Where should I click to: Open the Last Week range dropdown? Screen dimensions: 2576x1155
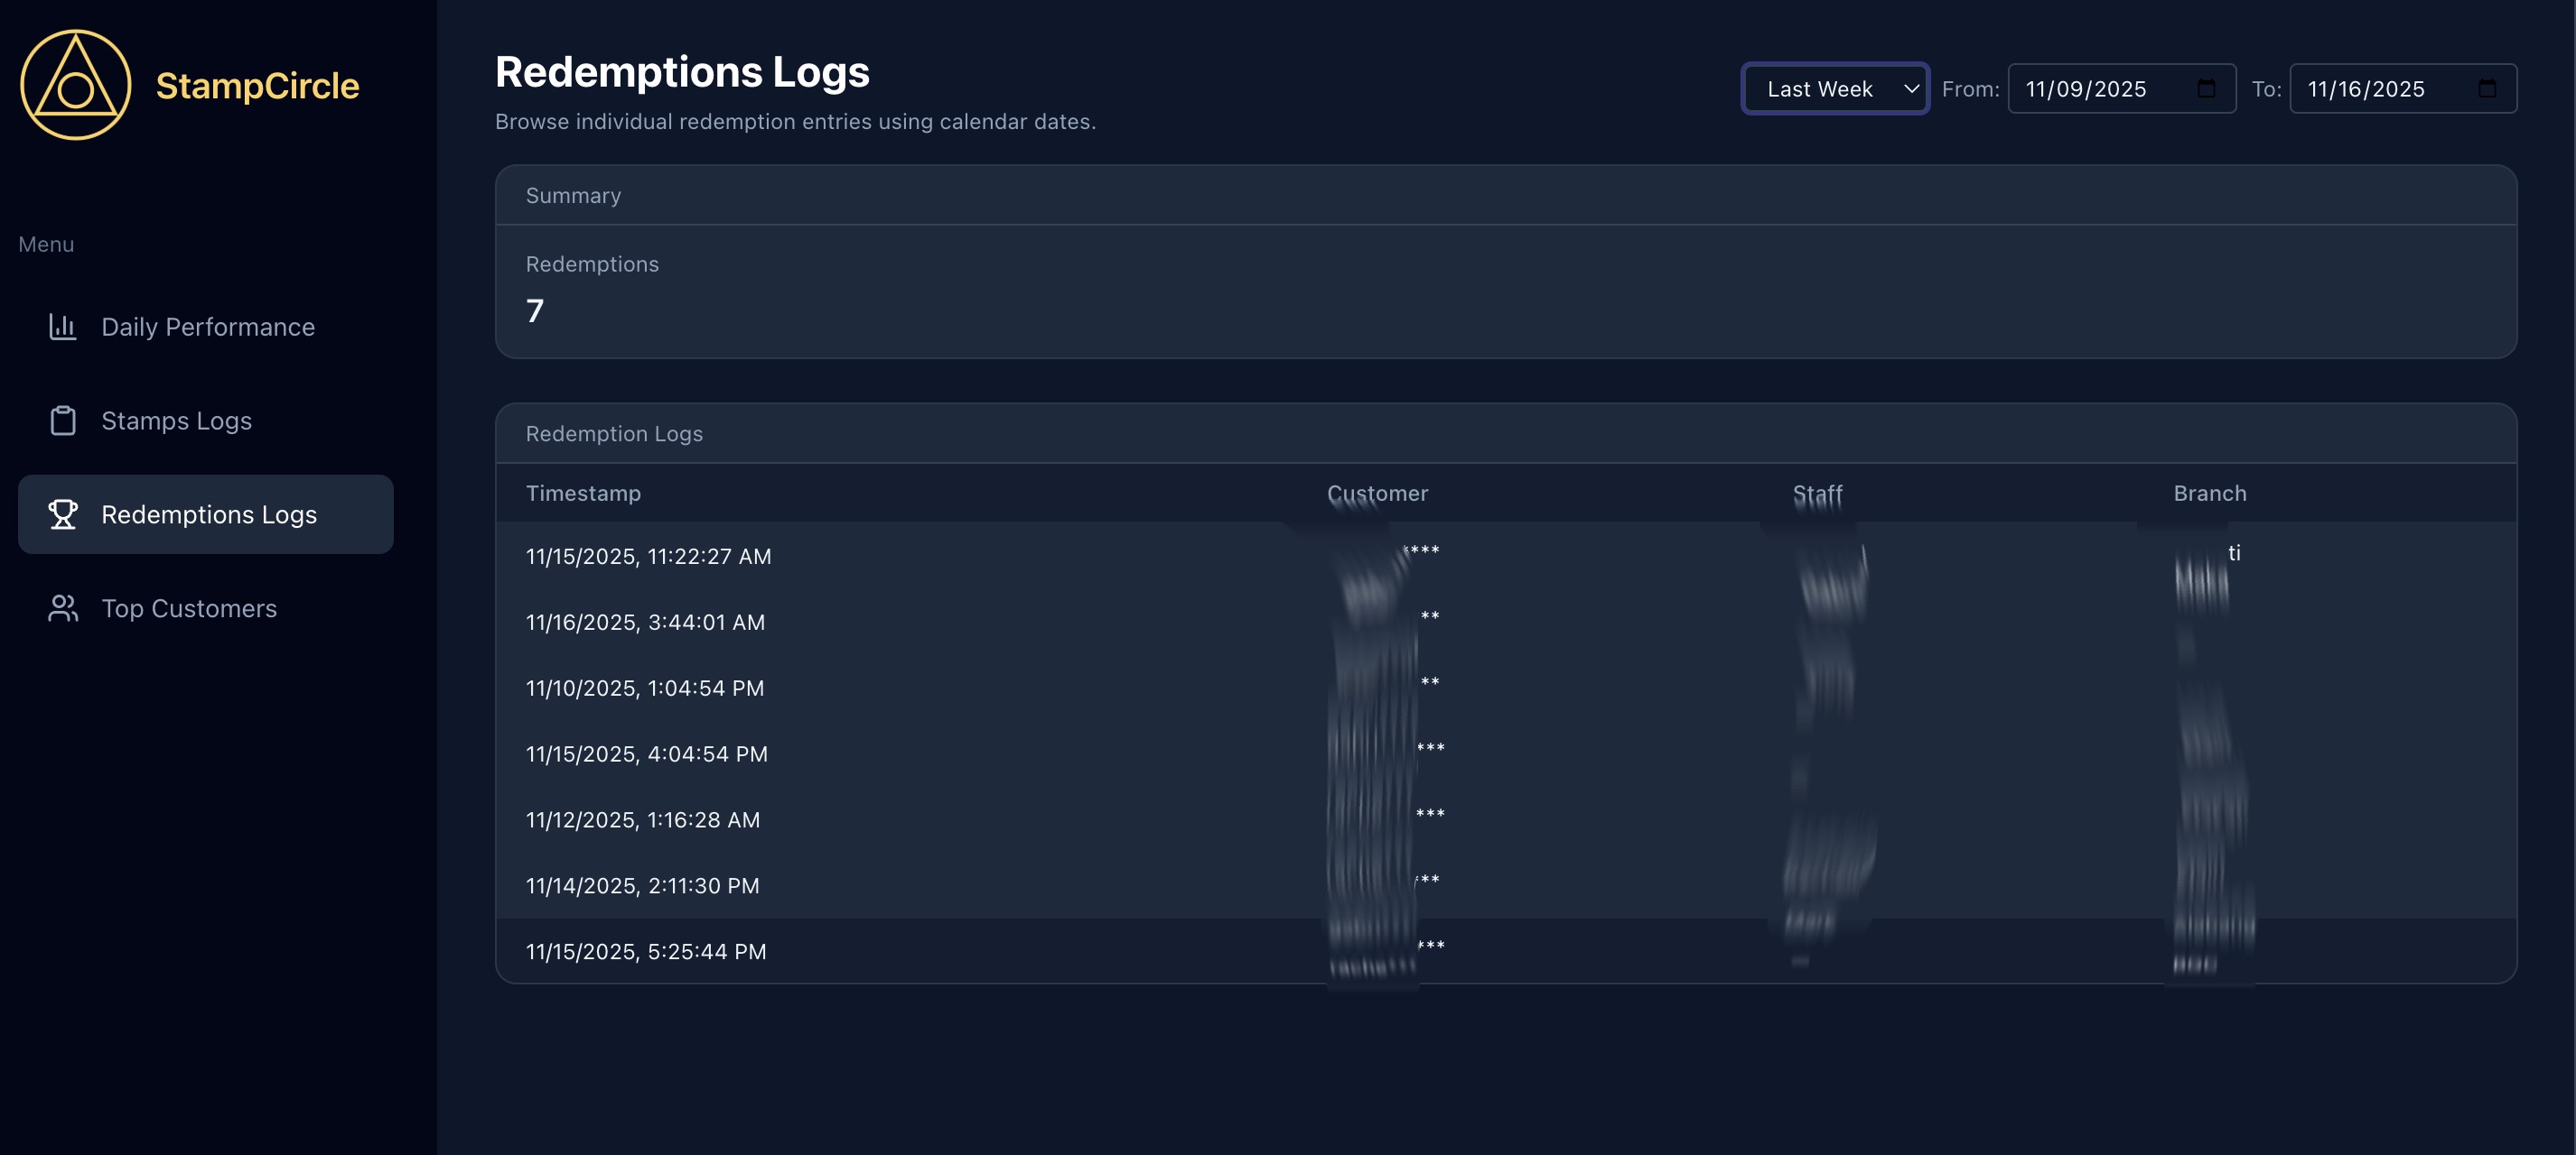coord(1820,89)
